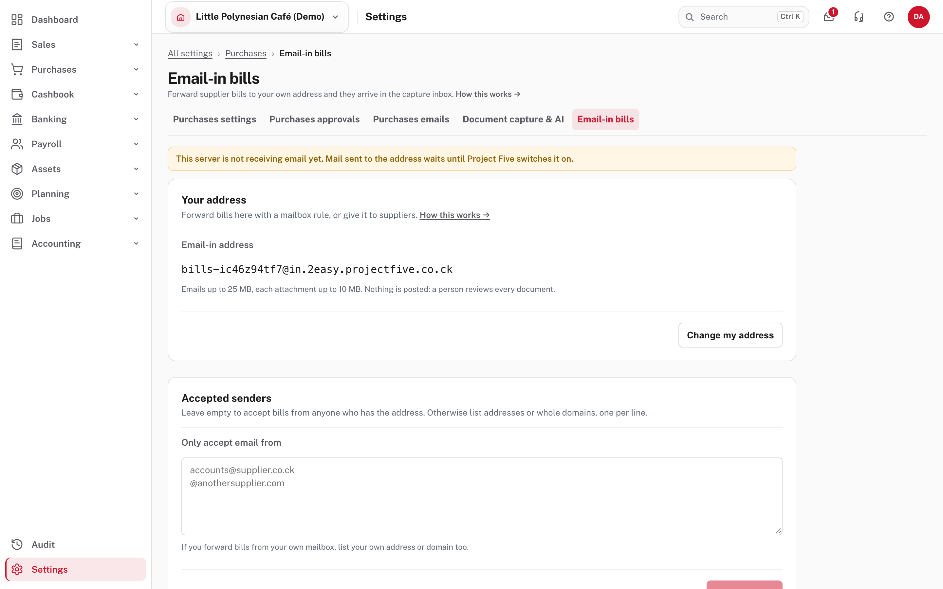Click the server not receiving email warning
This screenshot has width=943, height=589.
point(482,159)
